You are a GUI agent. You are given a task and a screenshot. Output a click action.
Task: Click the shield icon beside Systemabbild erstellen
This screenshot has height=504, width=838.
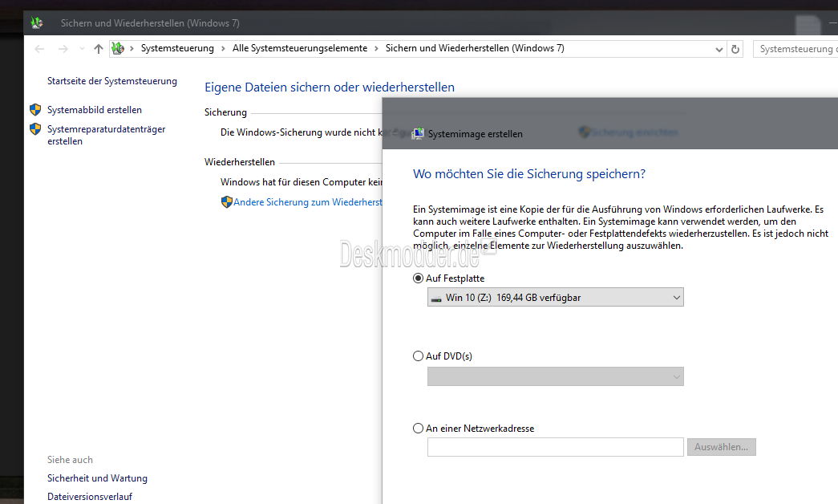(35, 110)
